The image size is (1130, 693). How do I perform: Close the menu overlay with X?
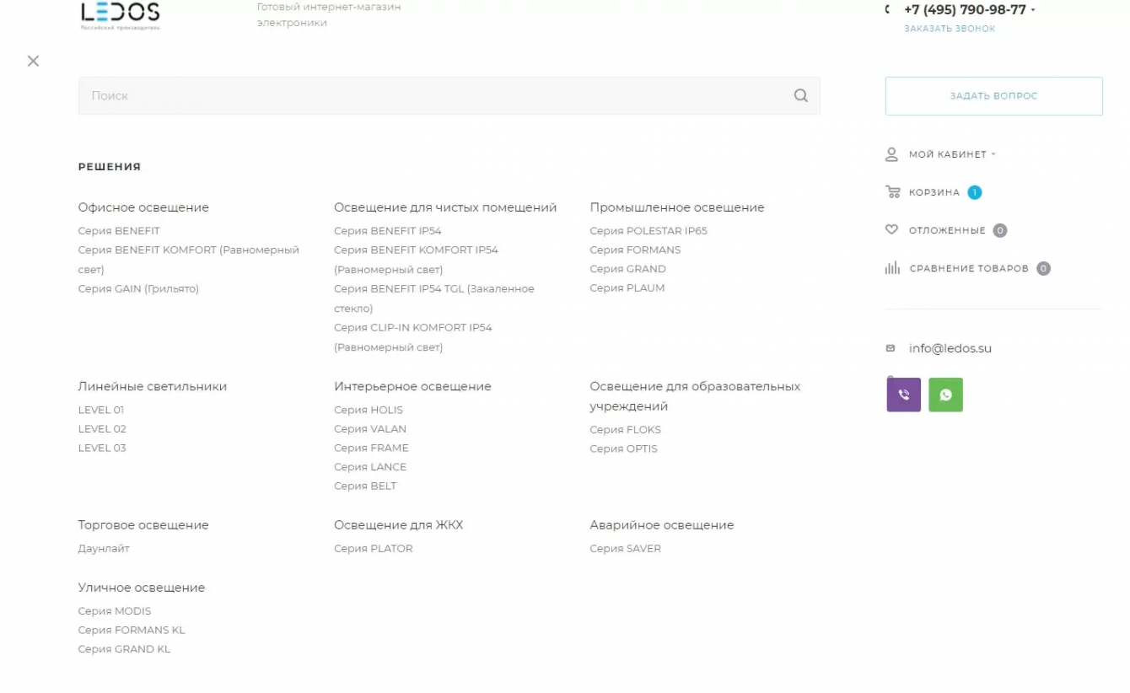coord(33,61)
